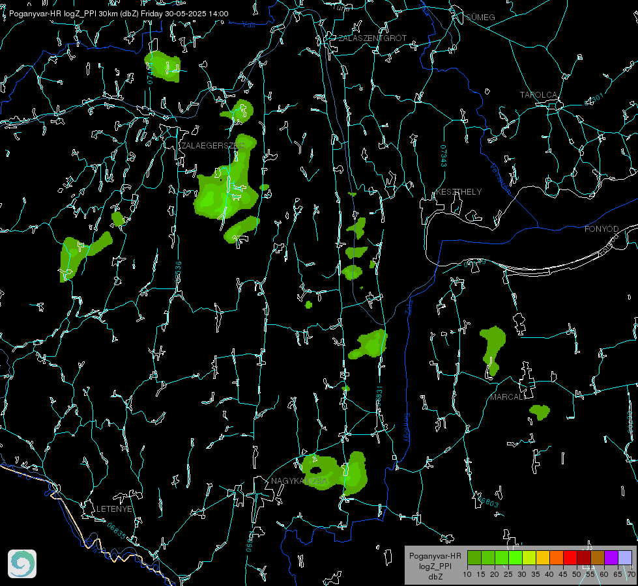Select the 55–60 dBZ brown swatch
This screenshot has height=586, width=638.
coord(598,557)
